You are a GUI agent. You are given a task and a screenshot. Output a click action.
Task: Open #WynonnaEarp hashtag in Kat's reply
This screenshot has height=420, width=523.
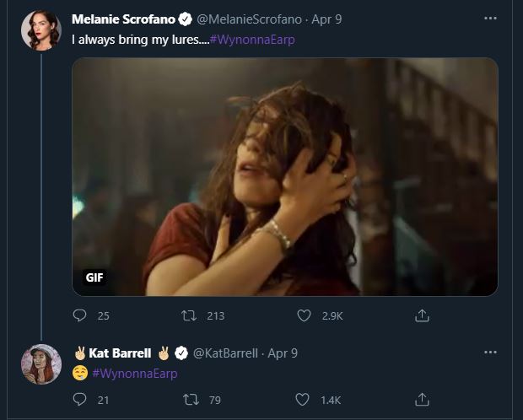coord(134,373)
